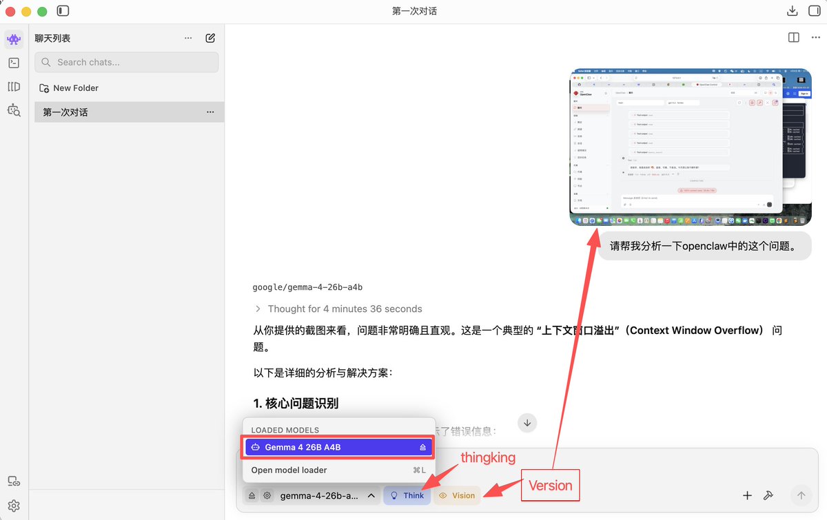Jump to latest message with down arrow

[x=527, y=423]
